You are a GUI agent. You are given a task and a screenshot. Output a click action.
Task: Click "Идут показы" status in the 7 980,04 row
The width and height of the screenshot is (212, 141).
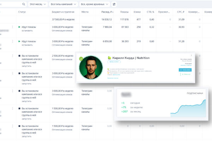(x=29, y=27)
